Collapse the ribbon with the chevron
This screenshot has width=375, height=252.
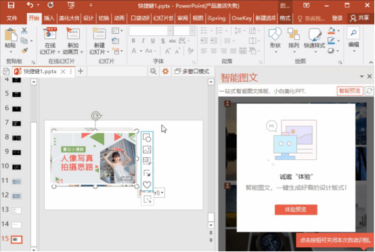(371, 62)
